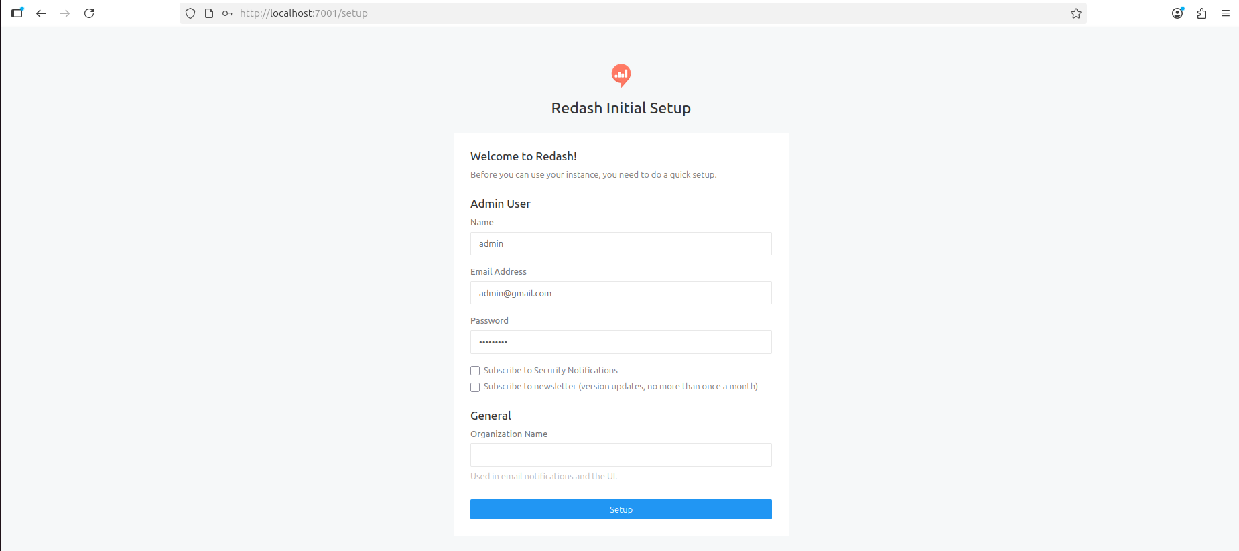This screenshot has width=1239, height=551.
Task: Bookmark this page with the star
Action: coord(1076,13)
